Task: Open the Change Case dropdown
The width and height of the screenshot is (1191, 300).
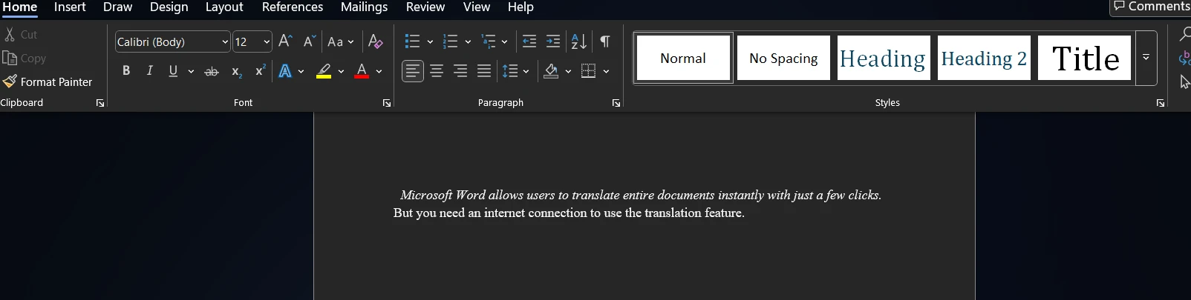Action: coord(341,42)
